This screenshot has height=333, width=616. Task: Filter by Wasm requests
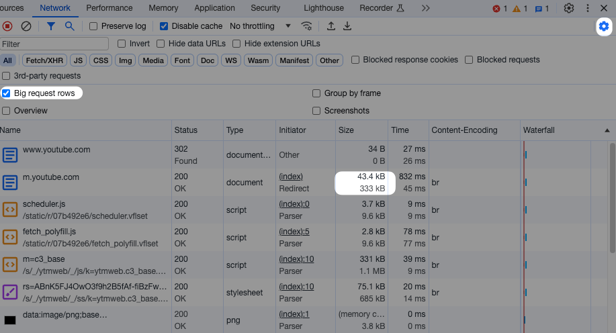pyautogui.click(x=258, y=60)
